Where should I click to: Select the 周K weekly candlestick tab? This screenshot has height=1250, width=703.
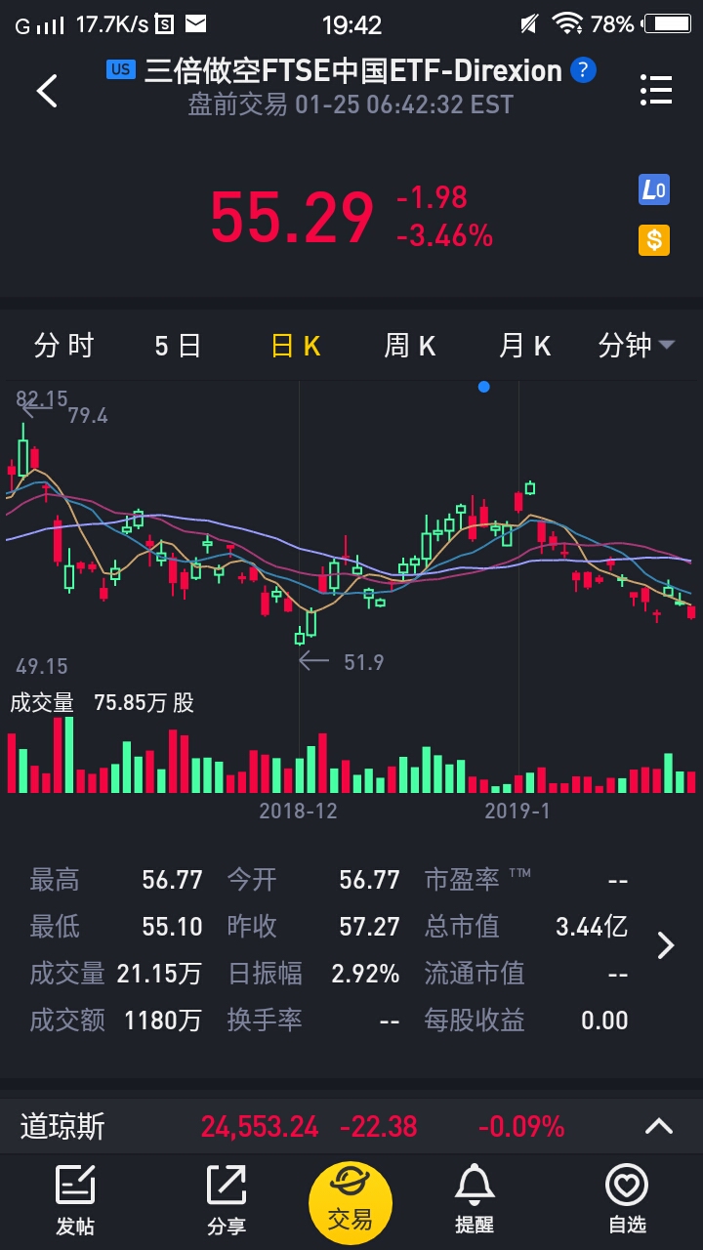(410, 346)
